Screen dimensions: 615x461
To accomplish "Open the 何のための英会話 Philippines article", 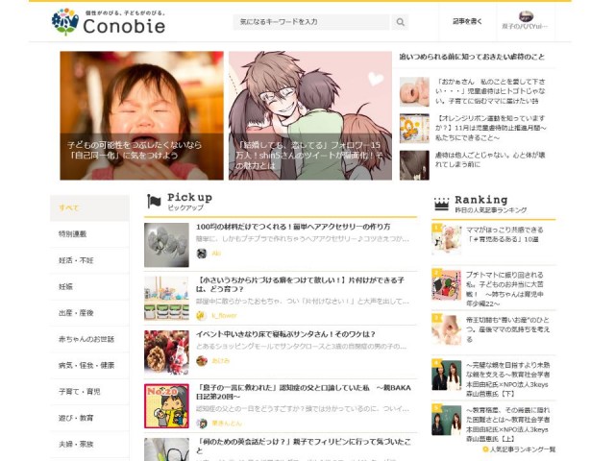I will pos(304,446).
